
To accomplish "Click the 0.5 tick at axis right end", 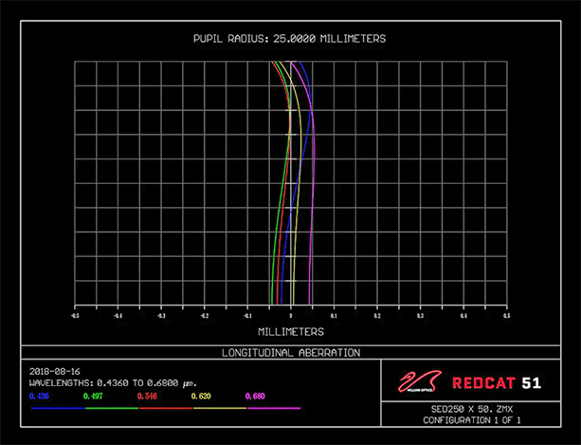I will (x=506, y=315).
